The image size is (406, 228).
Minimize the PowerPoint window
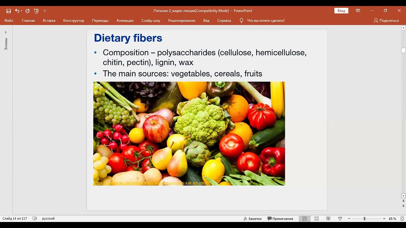(x=372, y=11)
